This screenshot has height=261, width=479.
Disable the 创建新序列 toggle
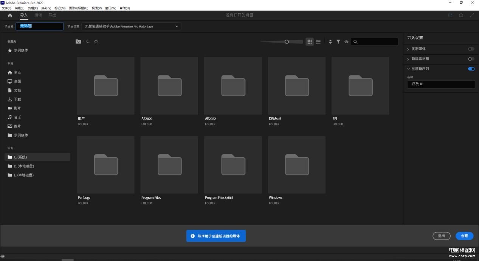471,69
